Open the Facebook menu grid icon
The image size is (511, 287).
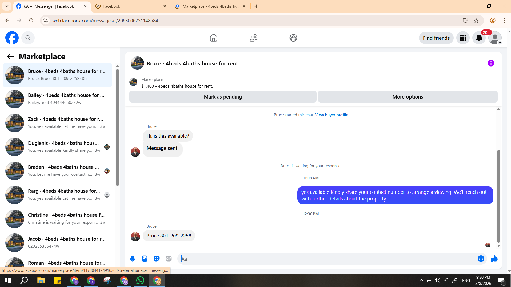click(x=463, y=38)
